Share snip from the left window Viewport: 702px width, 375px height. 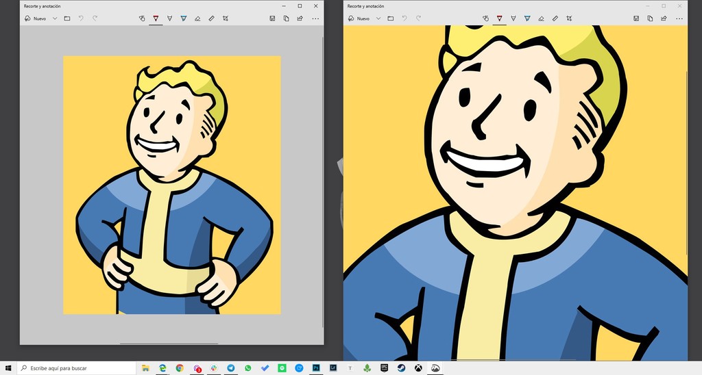point(300,18)
